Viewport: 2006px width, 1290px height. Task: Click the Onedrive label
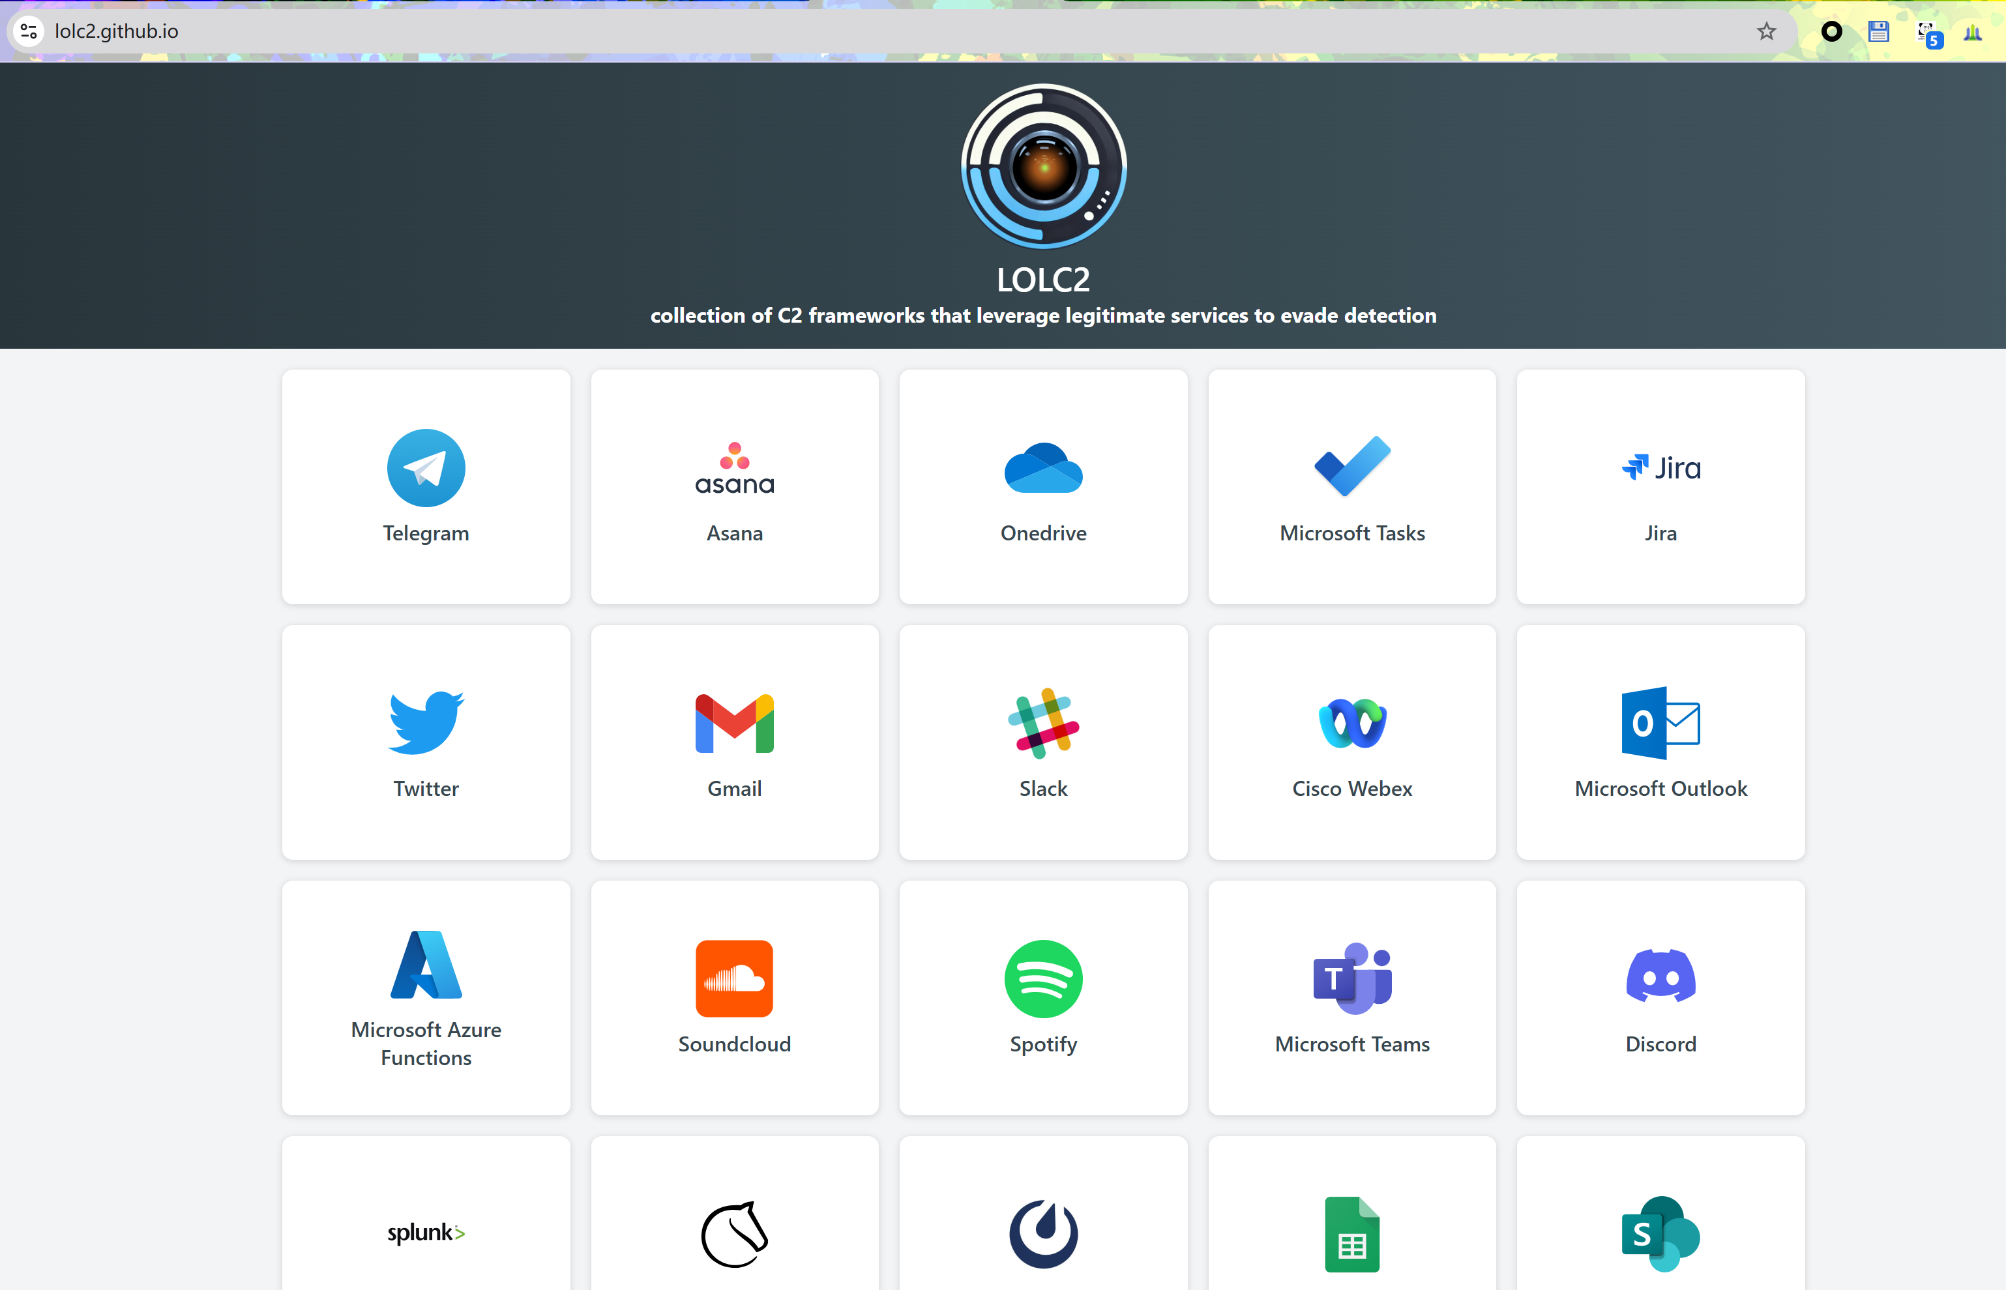[1043, 534]
